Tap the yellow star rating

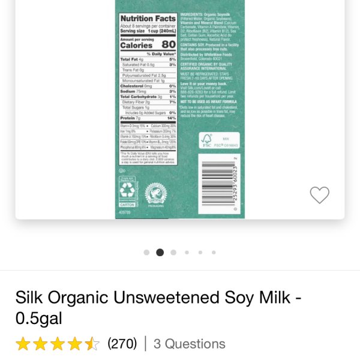(58, 344)
